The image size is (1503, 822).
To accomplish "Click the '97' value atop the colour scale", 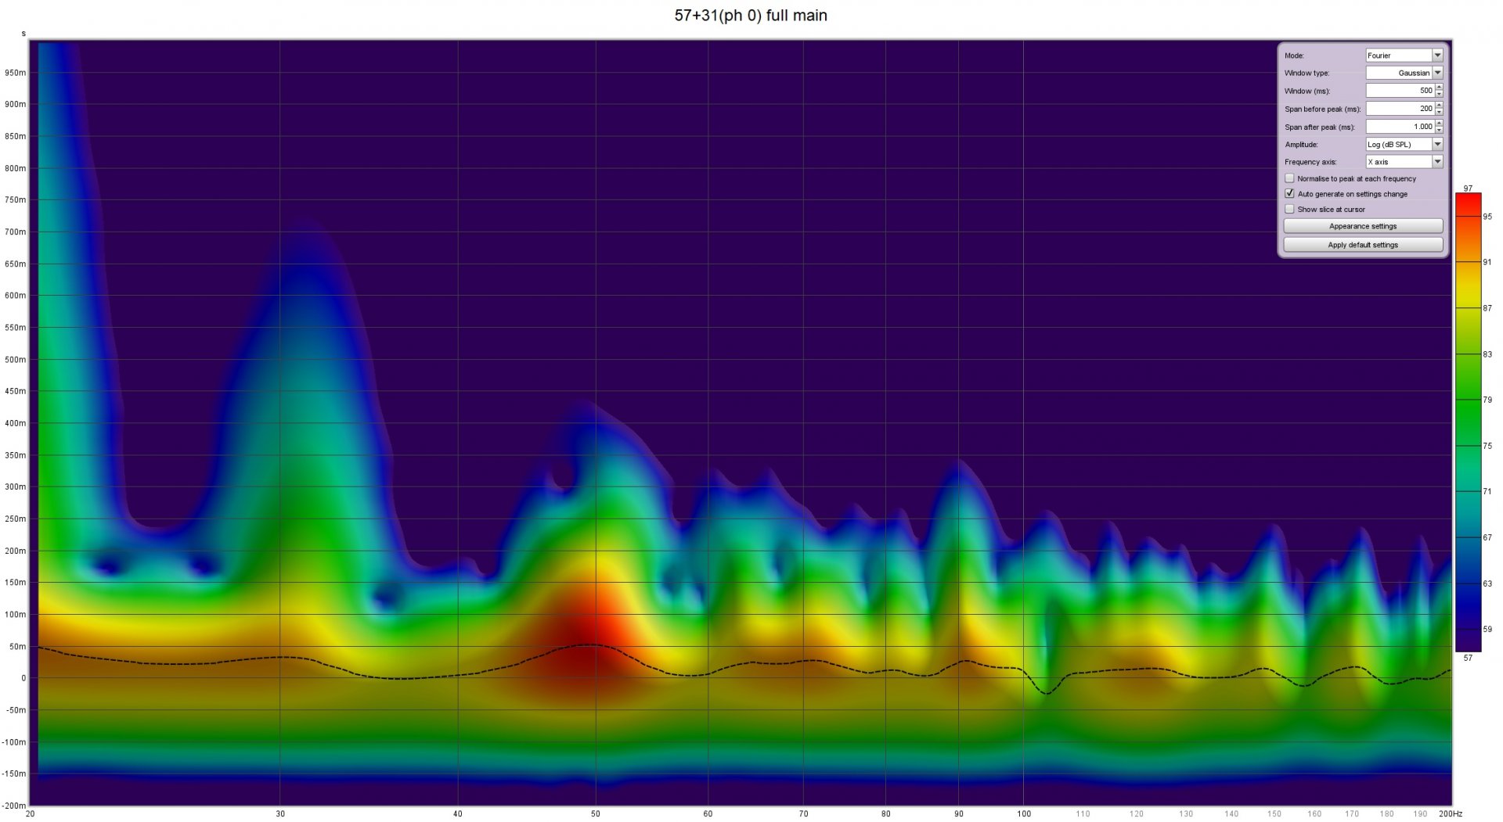I will 1468,188.
